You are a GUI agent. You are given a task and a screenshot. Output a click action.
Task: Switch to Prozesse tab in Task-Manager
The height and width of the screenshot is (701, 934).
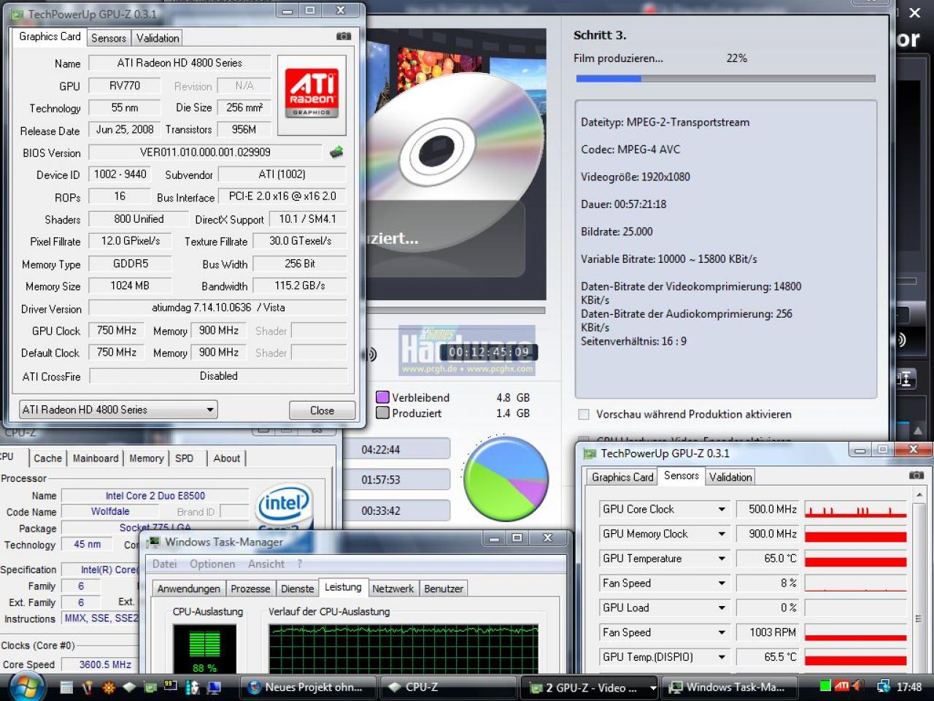(250, 589)
